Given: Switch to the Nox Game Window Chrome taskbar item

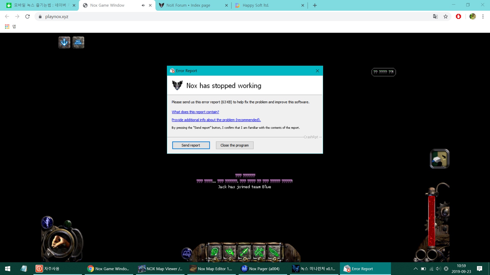Looking at the screenshot, I should 109,269.
